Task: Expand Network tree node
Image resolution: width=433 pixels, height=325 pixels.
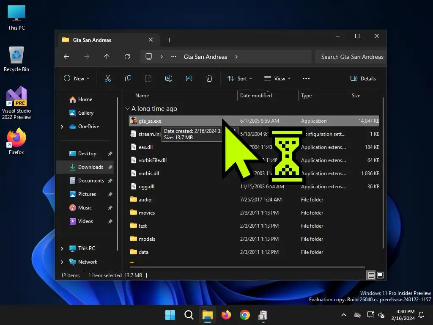Action: (62, 262)
